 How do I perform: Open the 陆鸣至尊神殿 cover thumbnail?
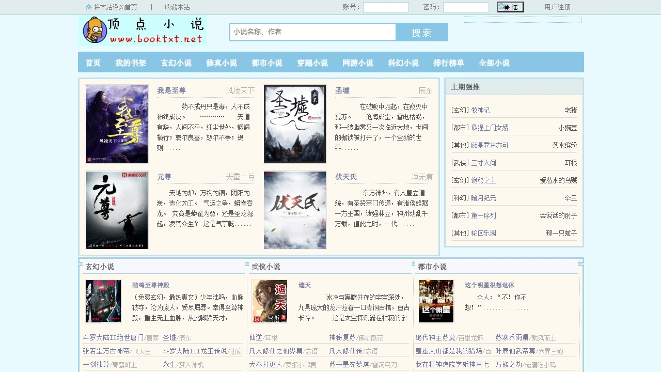click(x=103, y=301)
